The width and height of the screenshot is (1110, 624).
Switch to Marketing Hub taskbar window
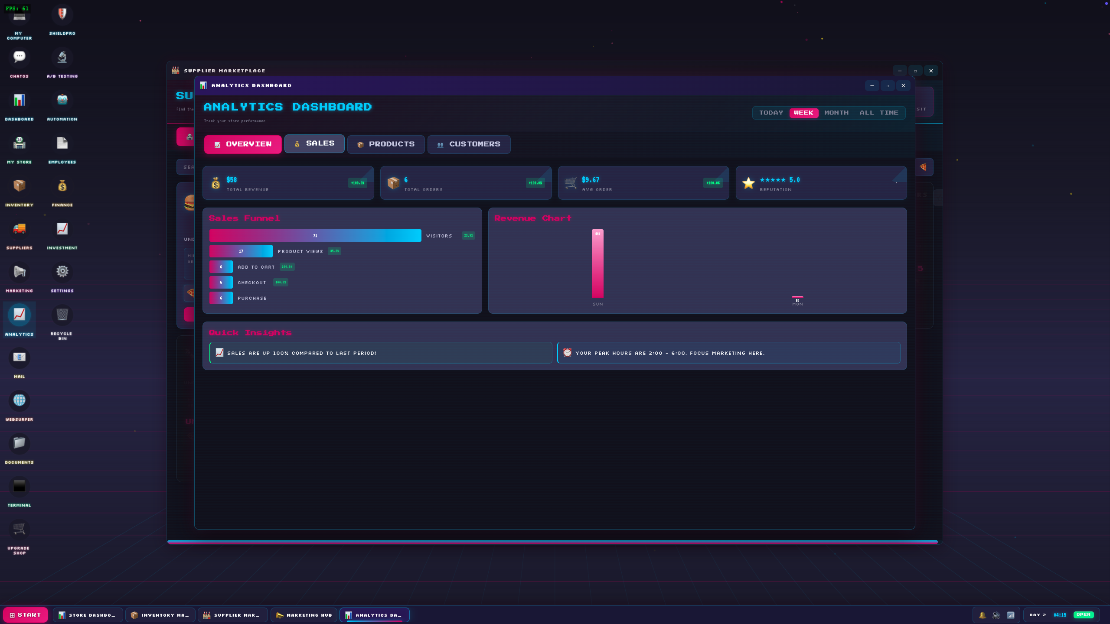tap(304, 615)
